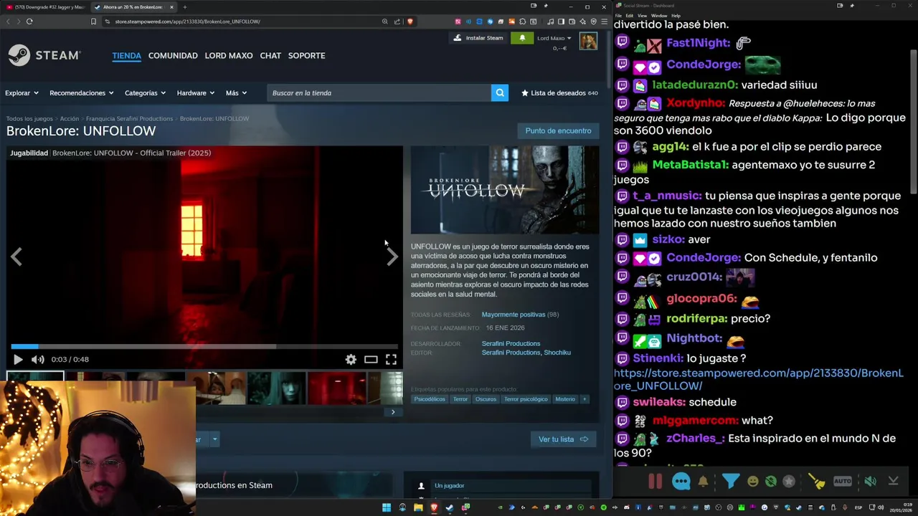Select the Terror psicológico tag
The width and height of the screenshot is (918, 516).
pos(526,399)
